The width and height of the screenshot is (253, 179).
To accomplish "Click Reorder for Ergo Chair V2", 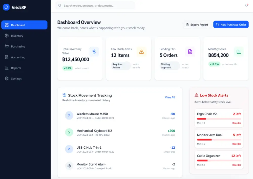I will [237, 123].
